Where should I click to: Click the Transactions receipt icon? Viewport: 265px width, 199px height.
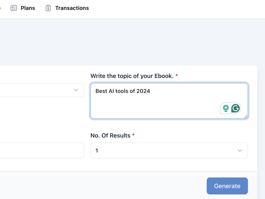pos(48,8)
